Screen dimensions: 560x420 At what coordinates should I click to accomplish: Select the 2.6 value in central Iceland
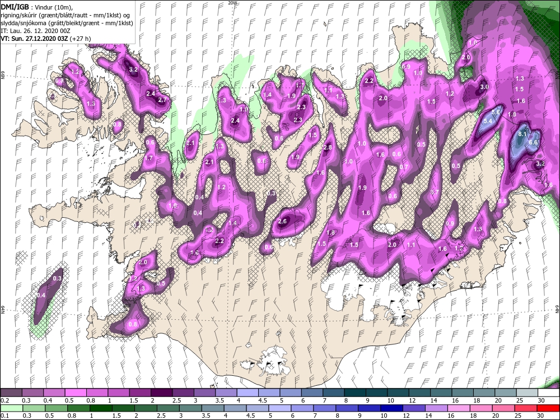click(x=282, y=221)
